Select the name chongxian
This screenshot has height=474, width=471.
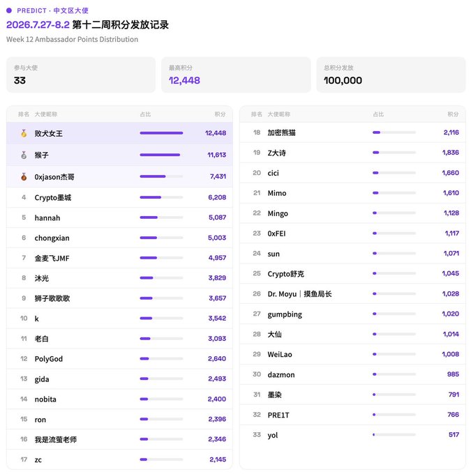coord(52,238)
